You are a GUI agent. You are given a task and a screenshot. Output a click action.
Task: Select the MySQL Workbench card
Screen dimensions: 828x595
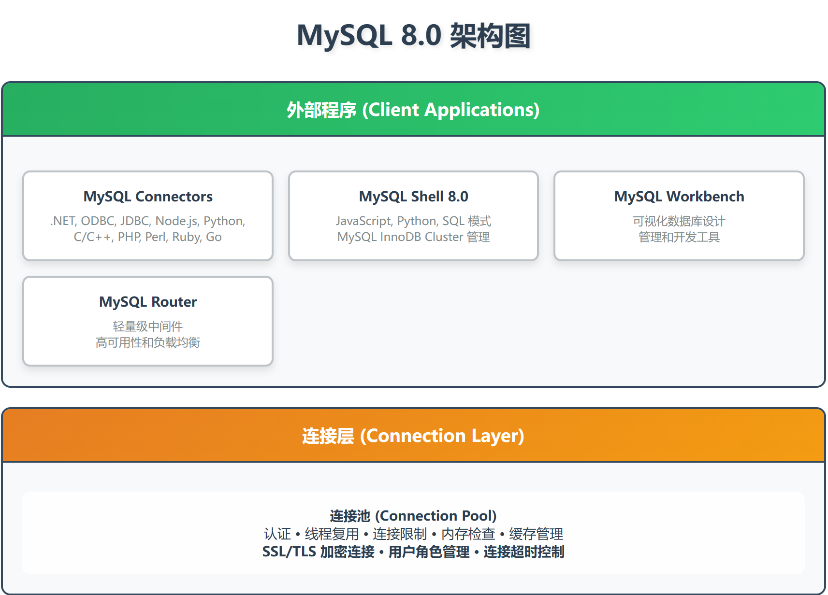(679, 216)
